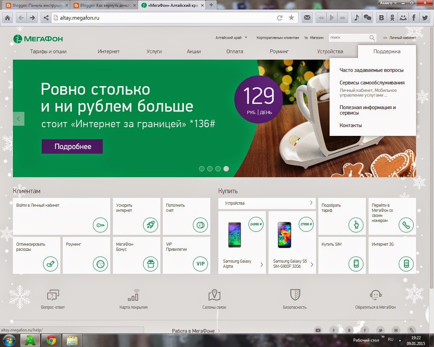Click the share icon beside address bar
This screenshot has height=347, width=434.
[x=46, y=18]
